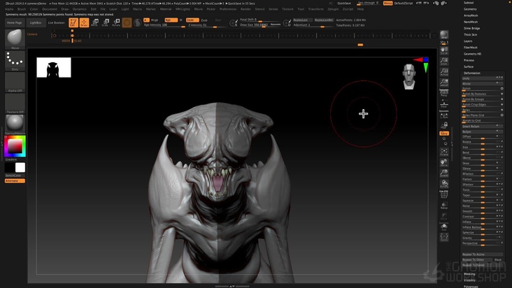Viewport: 512px width, 288px height.
Task: Toggle the Dynamic draw size button
Action: click(276, 24)
